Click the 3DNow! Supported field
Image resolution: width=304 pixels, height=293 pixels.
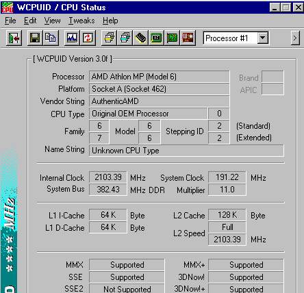[x=246, y=277]
